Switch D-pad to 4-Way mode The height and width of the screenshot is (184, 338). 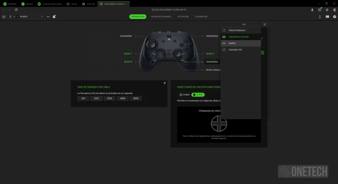click(x=185, y=95)
